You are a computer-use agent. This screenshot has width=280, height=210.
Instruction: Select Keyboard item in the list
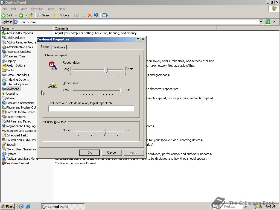point(10,89)
